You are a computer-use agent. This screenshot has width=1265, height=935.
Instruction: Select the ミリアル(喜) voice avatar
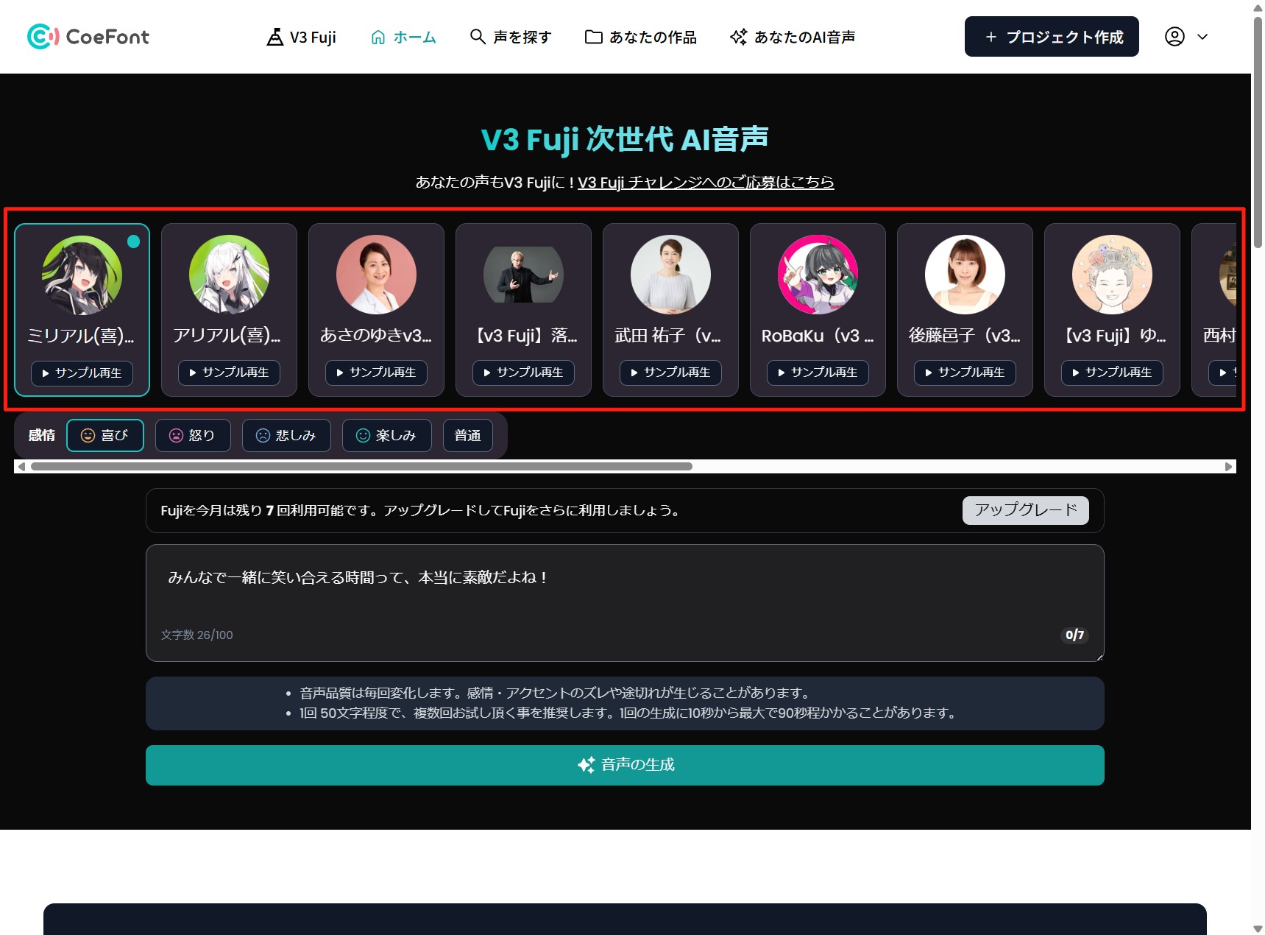[82, 275]
